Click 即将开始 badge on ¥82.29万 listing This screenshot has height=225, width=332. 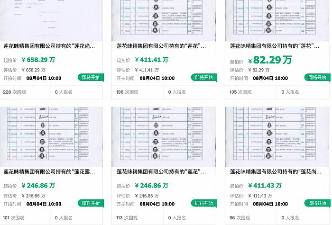317,77
